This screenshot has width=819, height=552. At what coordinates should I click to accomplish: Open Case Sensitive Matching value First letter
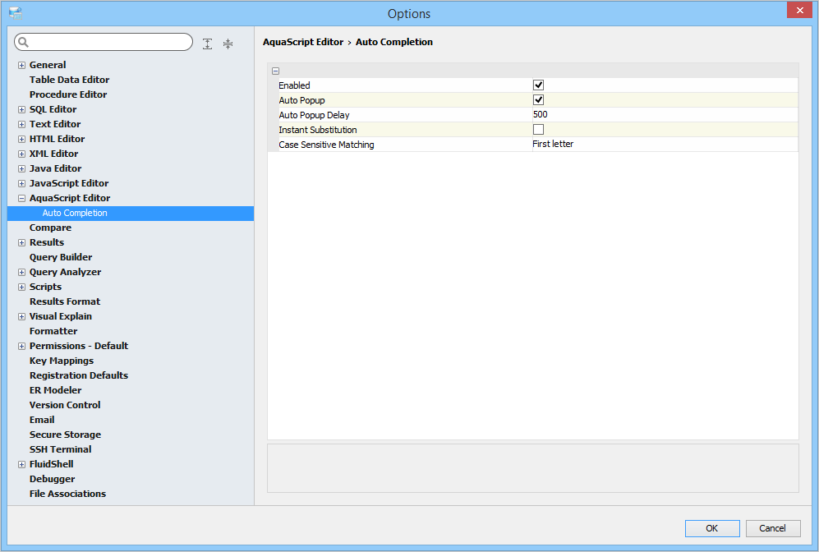point(553,144)
